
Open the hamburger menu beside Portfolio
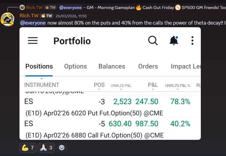[x=33, y=41]
